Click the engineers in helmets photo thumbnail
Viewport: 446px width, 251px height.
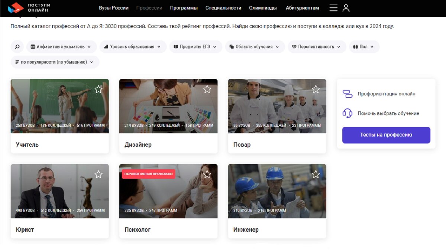click(277, 191)
